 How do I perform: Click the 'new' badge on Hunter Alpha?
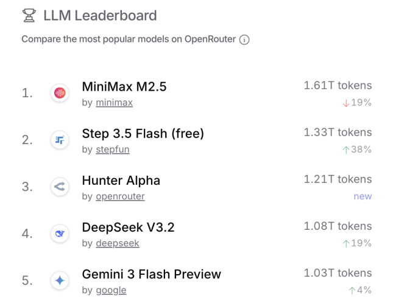click(362, 196)
